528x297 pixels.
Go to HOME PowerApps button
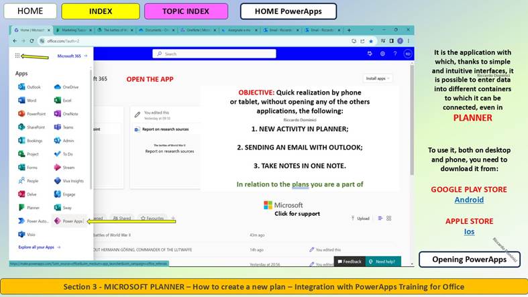288,11
